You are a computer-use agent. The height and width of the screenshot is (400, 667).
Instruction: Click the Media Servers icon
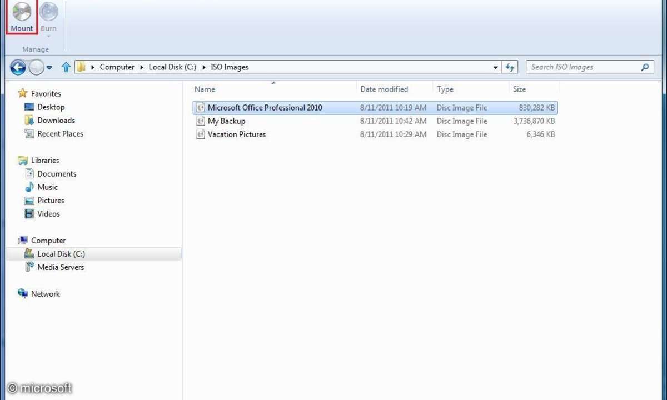[x=29, y=267]
